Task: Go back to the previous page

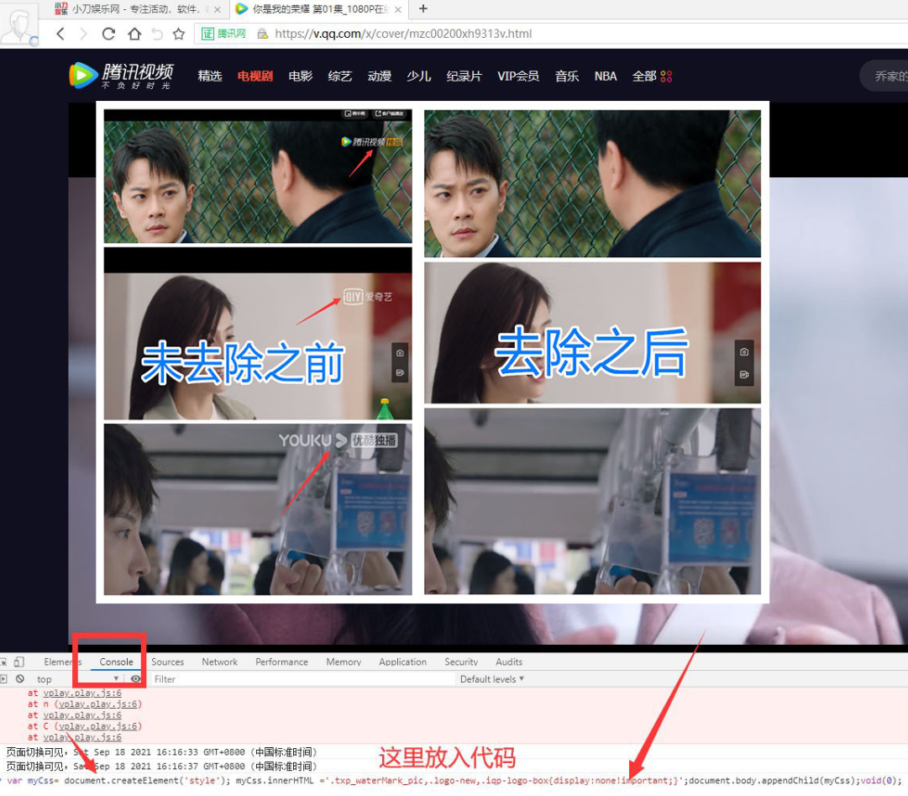Action: (60, 34)
